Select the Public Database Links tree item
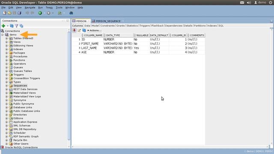274x154 pixels. (27, 111)
